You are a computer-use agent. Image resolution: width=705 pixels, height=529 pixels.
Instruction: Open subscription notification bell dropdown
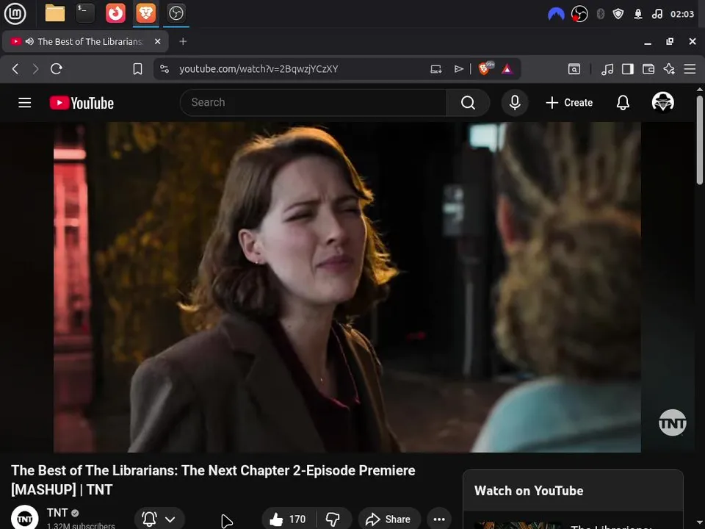click(x=159, y=519)
